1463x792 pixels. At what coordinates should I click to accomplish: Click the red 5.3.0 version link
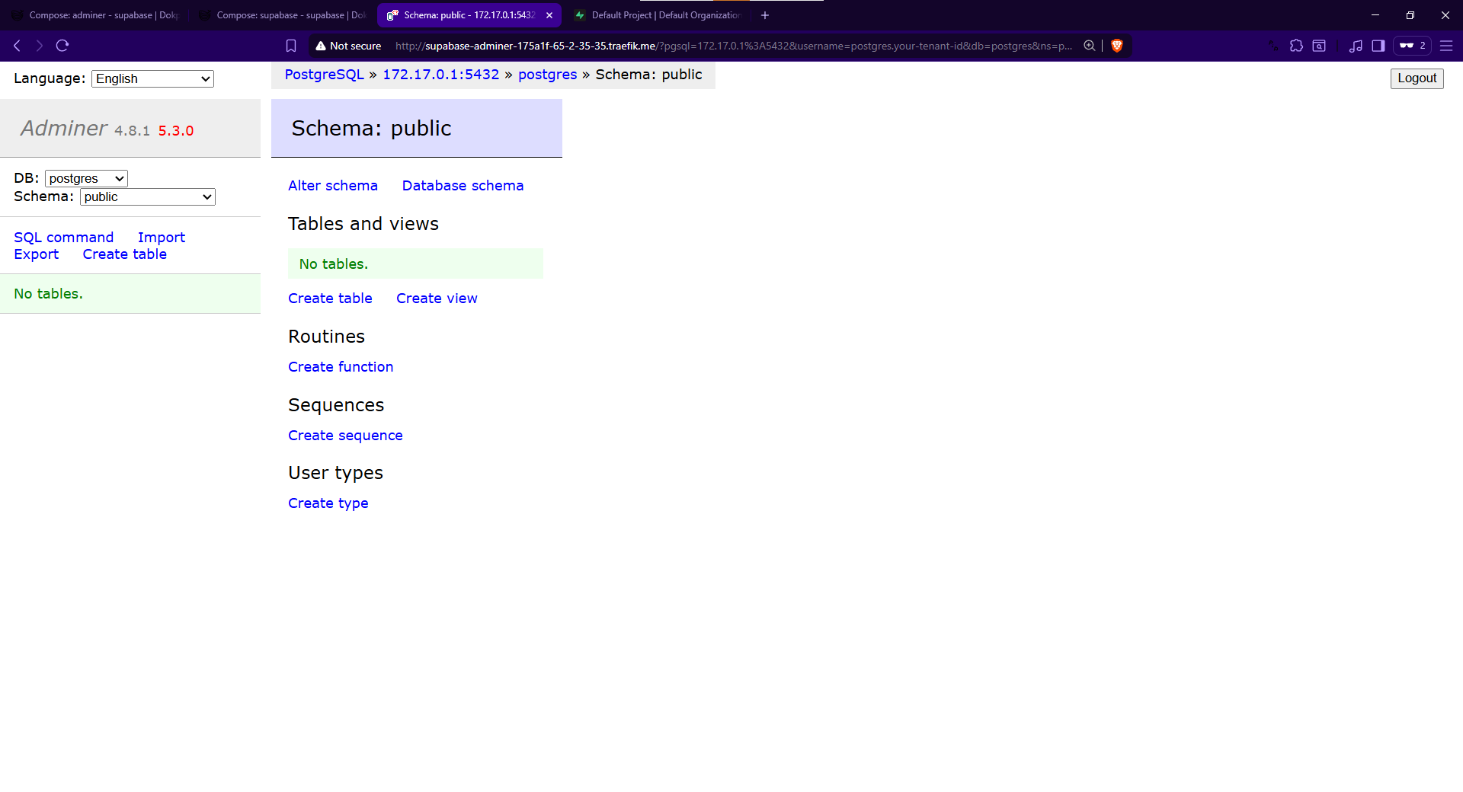click(x=176, y=131)
